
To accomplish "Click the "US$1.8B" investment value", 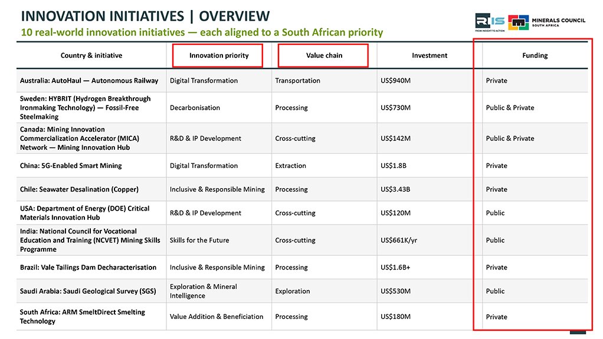I will click(394, 166).
